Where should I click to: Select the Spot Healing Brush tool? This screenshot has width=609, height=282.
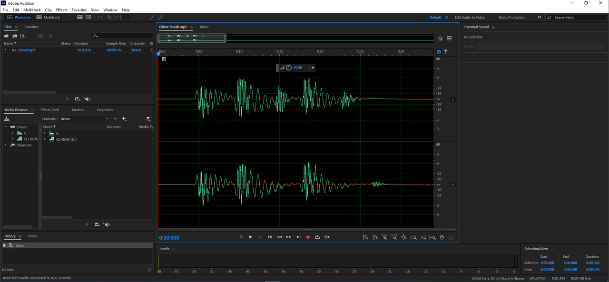160,17
